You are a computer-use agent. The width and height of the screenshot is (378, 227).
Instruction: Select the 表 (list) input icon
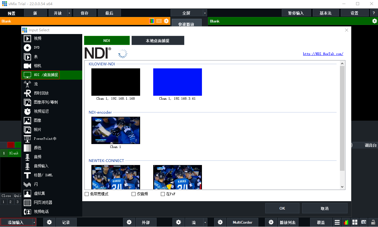27,57
